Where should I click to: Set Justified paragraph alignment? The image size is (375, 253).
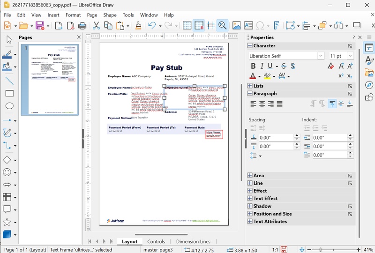click(x=279, y=104)
